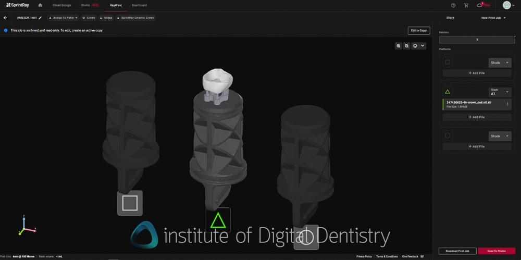
Task: Click the help question mark icon
Action: coord(453,5)
